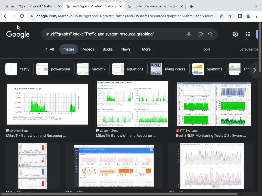Image resolution: width=262 pixels, height=196 pixels.
Task: Click the vertical page scrollbar
Action: (x=260, y=47)
